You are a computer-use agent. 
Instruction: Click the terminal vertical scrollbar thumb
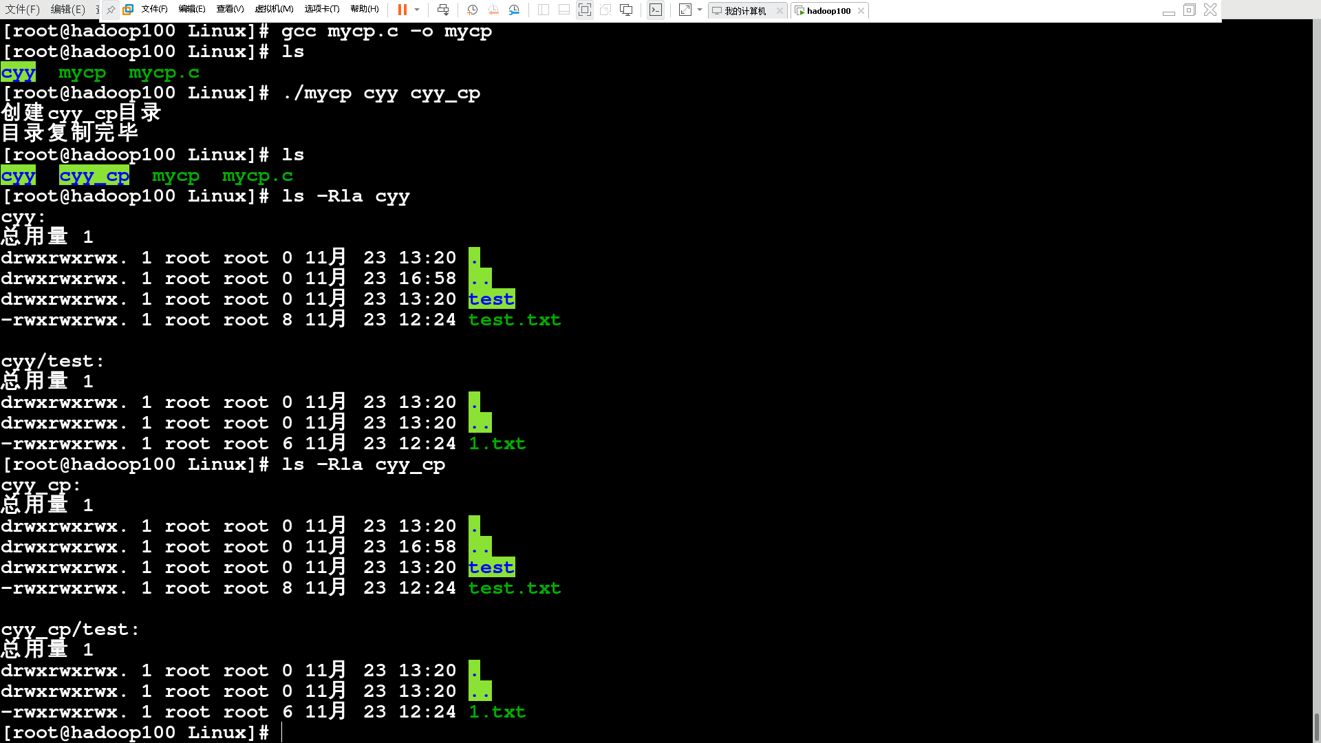[x=1316, y=727]
